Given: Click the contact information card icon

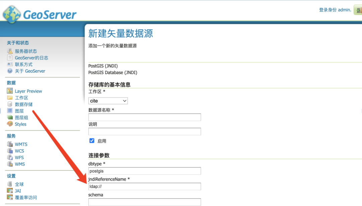Looking at the screenshot, I should (10, 64).
